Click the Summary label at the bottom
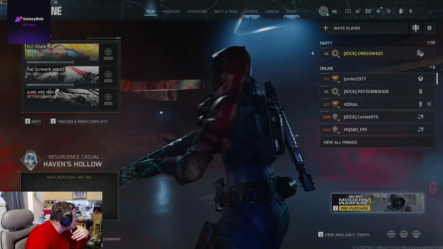The height and width of the screenshot is (249, 443). [x=111, y=239]
